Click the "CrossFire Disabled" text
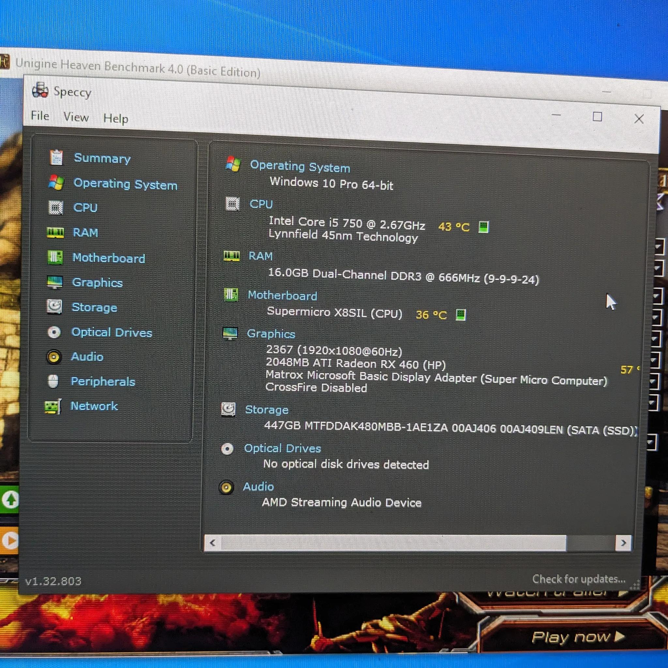Viewport: 668px width, 668px height. click(x=316, y=387)
